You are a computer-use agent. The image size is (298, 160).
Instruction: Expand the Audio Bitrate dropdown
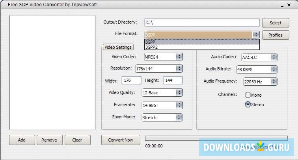(274, 69)
